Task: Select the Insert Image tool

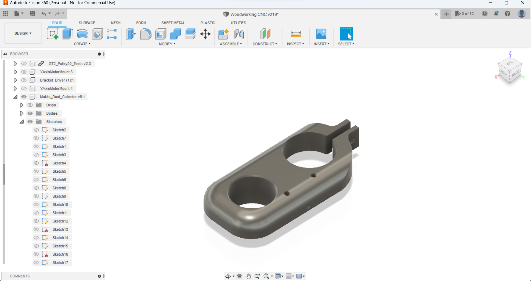Action: [321, 34]
